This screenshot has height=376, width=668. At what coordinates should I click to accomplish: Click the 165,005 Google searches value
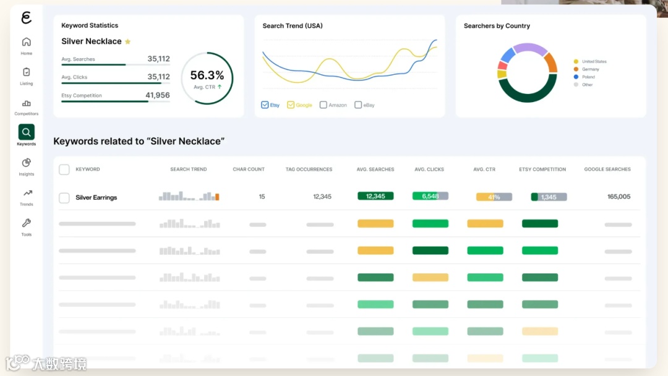point(619,196)
